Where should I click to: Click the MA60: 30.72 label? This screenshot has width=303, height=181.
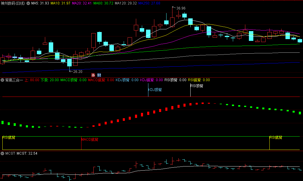tap(103, 3)
